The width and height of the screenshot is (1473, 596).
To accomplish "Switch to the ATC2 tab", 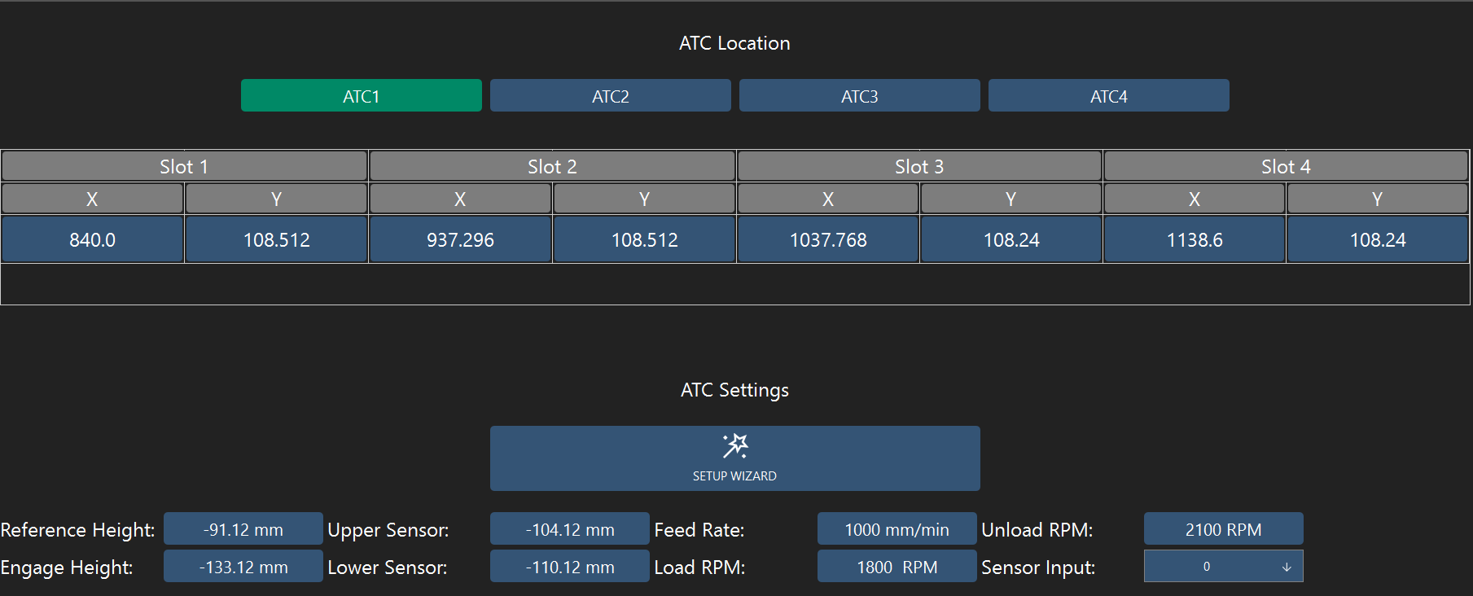I will [610, 96].
